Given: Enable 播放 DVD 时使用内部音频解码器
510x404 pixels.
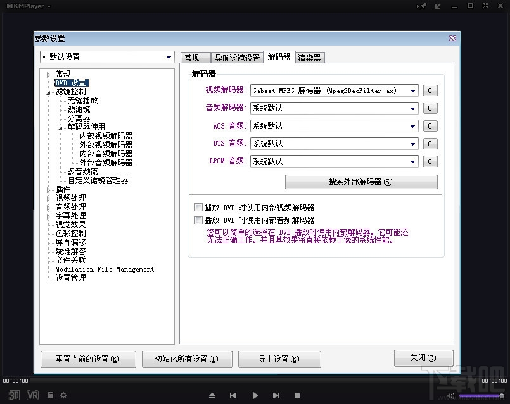Looking at the screenshot, I should (199, 220).
